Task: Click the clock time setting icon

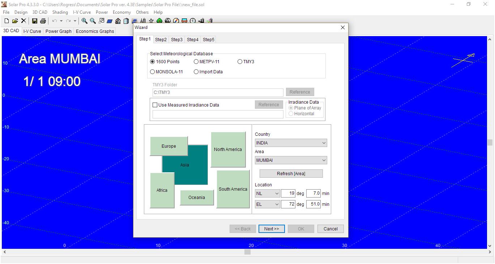Action: click(193, 21)
